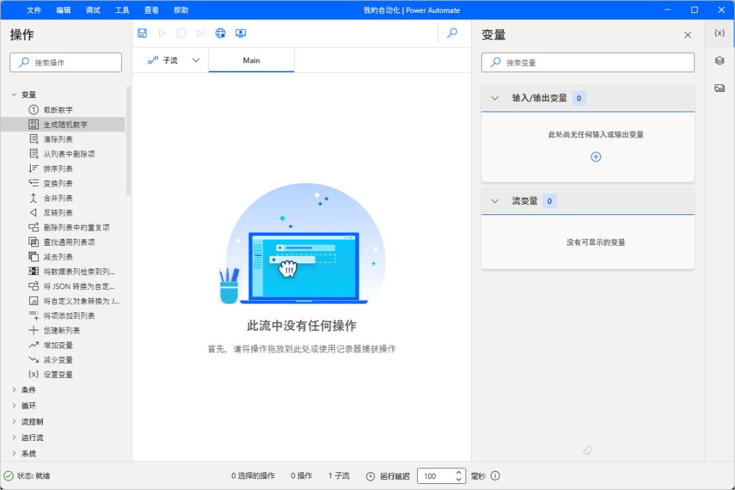Image resolution: width=735 pixels, height=490 pixels.
Task: Expand the 条件 action group
Action: pyautogui.click(x=14, y=390)
